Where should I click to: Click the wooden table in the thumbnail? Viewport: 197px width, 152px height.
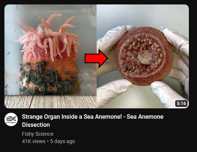pyautogui.click(x=50, y=101)
